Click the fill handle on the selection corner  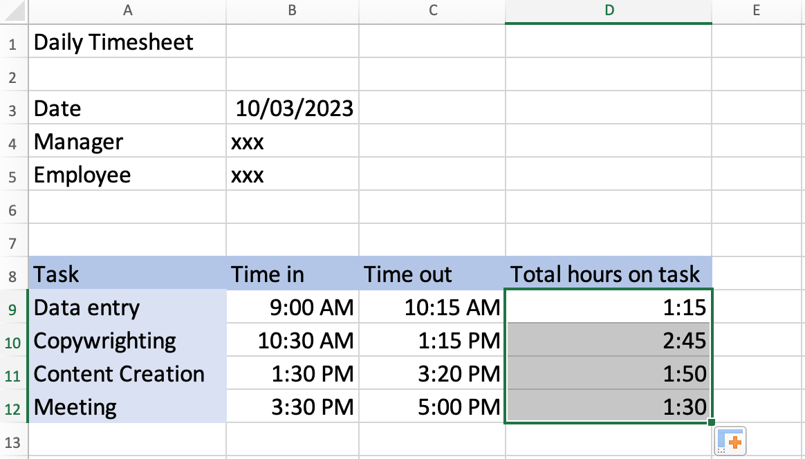tap(711, 422)
